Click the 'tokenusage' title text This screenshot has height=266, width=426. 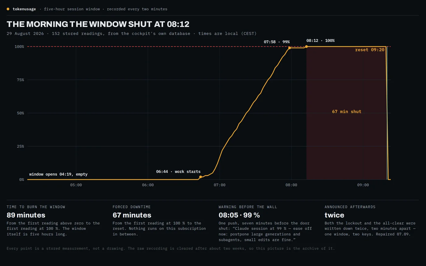point(24,9)
